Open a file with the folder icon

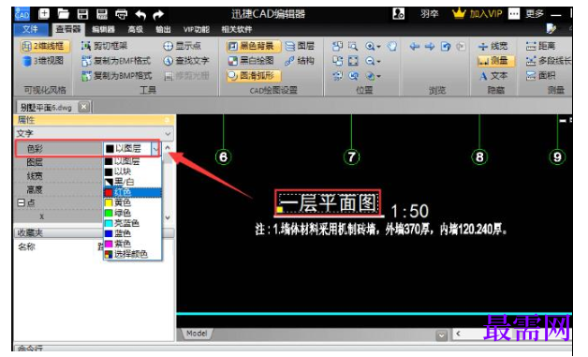pos(64,14)
